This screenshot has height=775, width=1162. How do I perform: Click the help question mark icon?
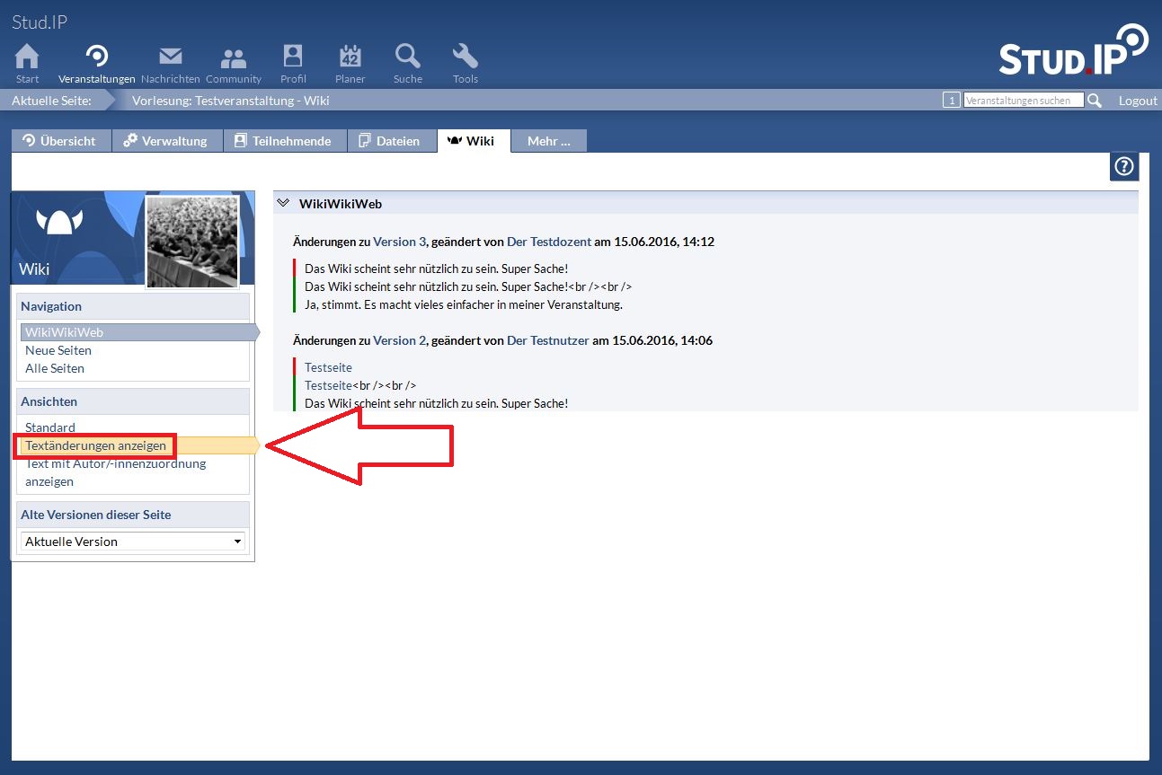pyautogui.click(x=1123, y=167)
